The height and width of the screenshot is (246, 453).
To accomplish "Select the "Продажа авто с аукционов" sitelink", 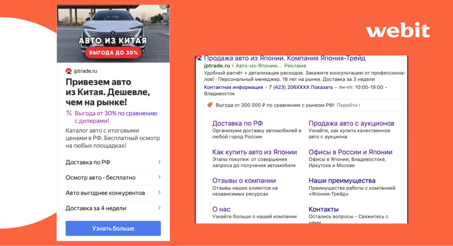I will tap(351, 123).
